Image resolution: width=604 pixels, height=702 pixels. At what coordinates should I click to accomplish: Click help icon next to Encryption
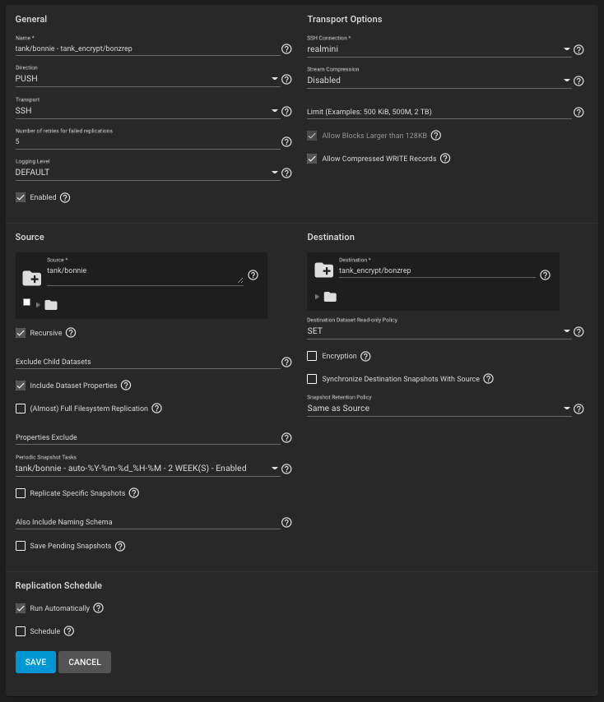[x=365, y=357]
